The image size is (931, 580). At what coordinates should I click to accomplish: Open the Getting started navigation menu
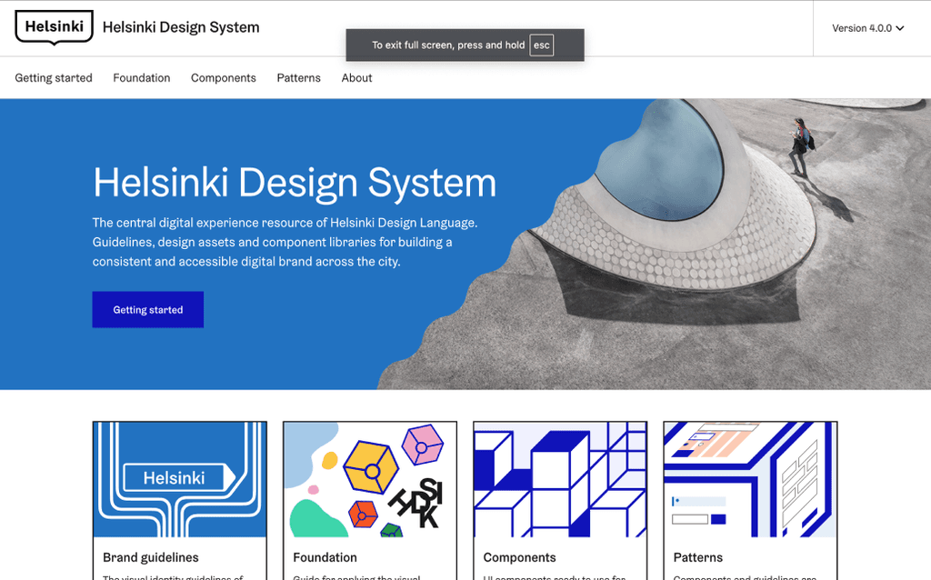coord(53,78)
